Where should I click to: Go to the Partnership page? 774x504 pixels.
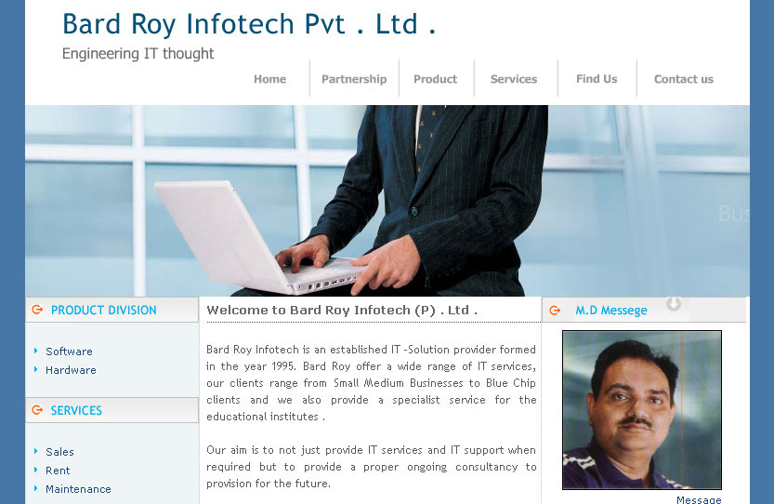[354, 79]
